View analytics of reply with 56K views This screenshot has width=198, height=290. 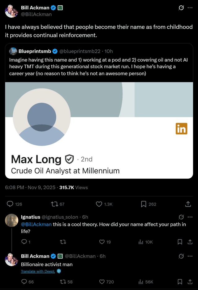pyautogui.click(x=146, y=282)
